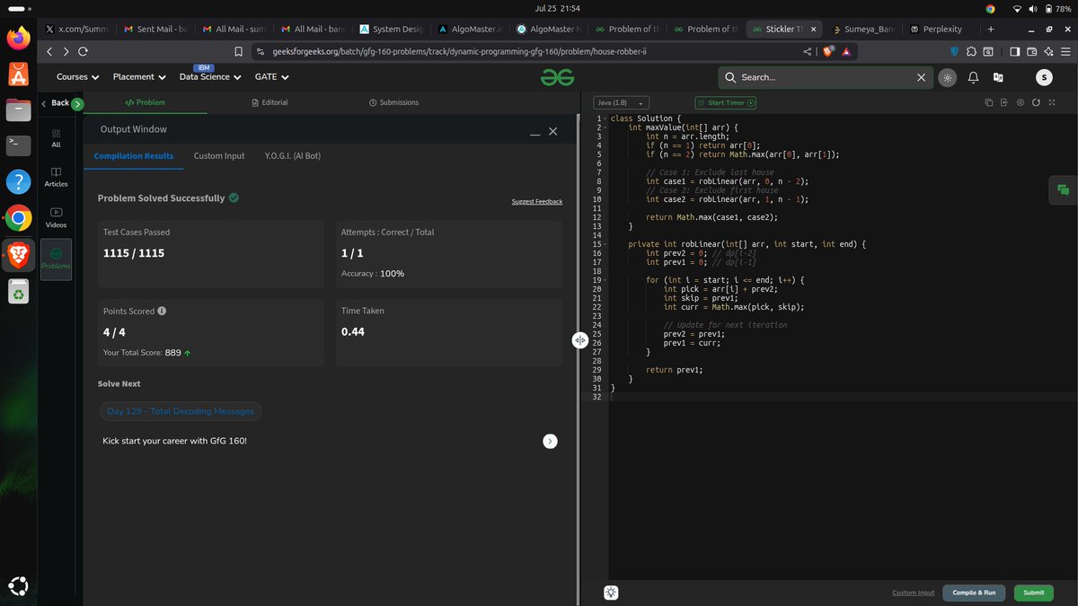Open the editor settings icon
Viewport: 1078px width, 606px height.
(x=1021, y=102)
